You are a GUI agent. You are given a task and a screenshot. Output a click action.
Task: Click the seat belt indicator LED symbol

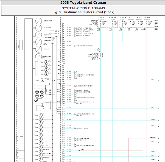(x=42, y=80)
